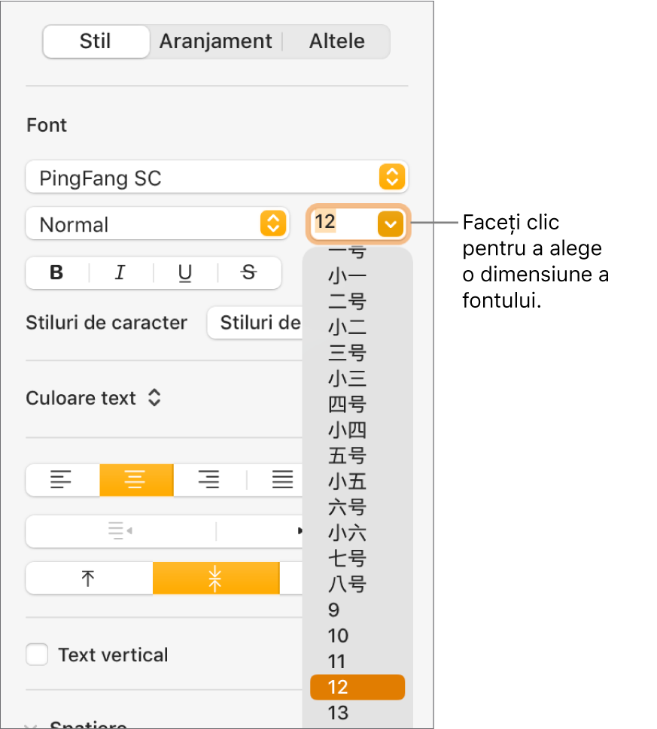Select size 七号 in list
The image size is (657, 729).
coord(357,558)
